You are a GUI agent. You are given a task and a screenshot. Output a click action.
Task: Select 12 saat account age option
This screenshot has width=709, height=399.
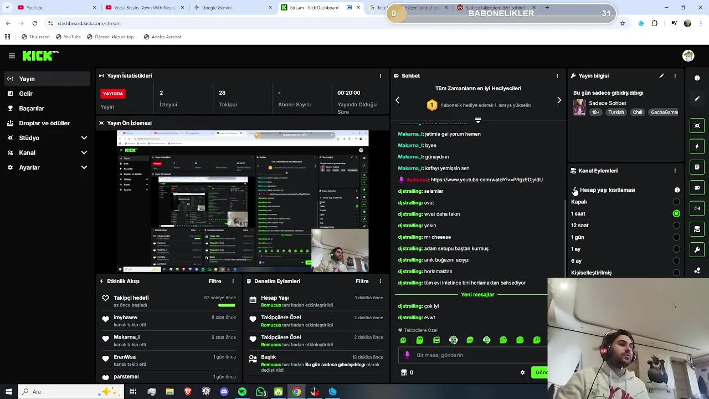tap(676, 226)
